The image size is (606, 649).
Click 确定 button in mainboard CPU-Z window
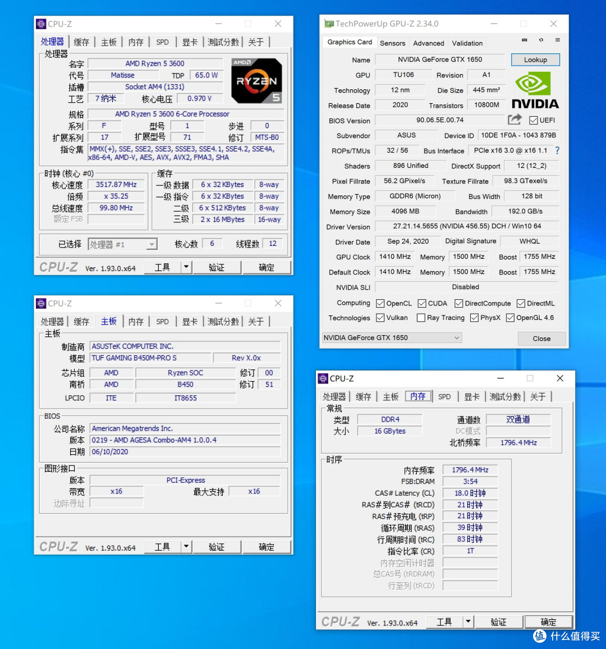coord(266,547)
